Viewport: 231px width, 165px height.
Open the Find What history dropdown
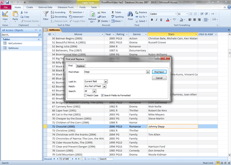(148, 72)
